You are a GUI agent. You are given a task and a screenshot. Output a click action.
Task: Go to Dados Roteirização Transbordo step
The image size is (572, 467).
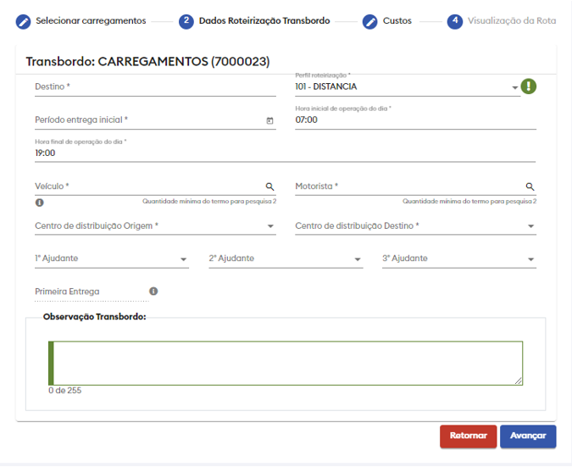264,21
